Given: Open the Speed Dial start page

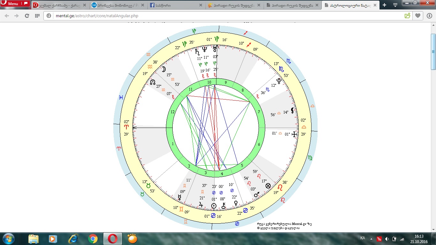Looking at the screenshot, I should (37, 16).
